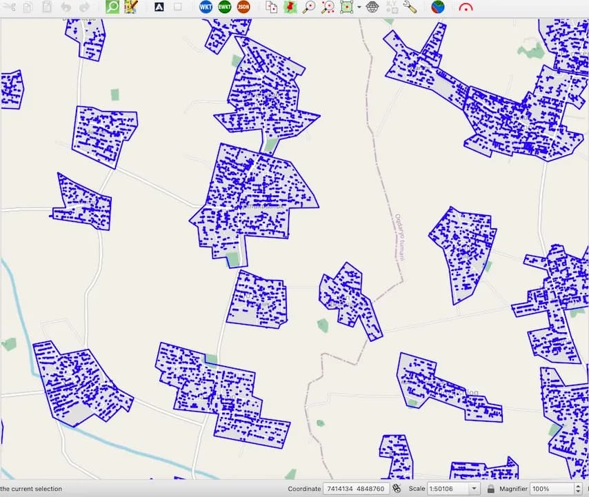589x497 pixels.
Task: Select the red pin marker tool
Action: coord(290,6)
